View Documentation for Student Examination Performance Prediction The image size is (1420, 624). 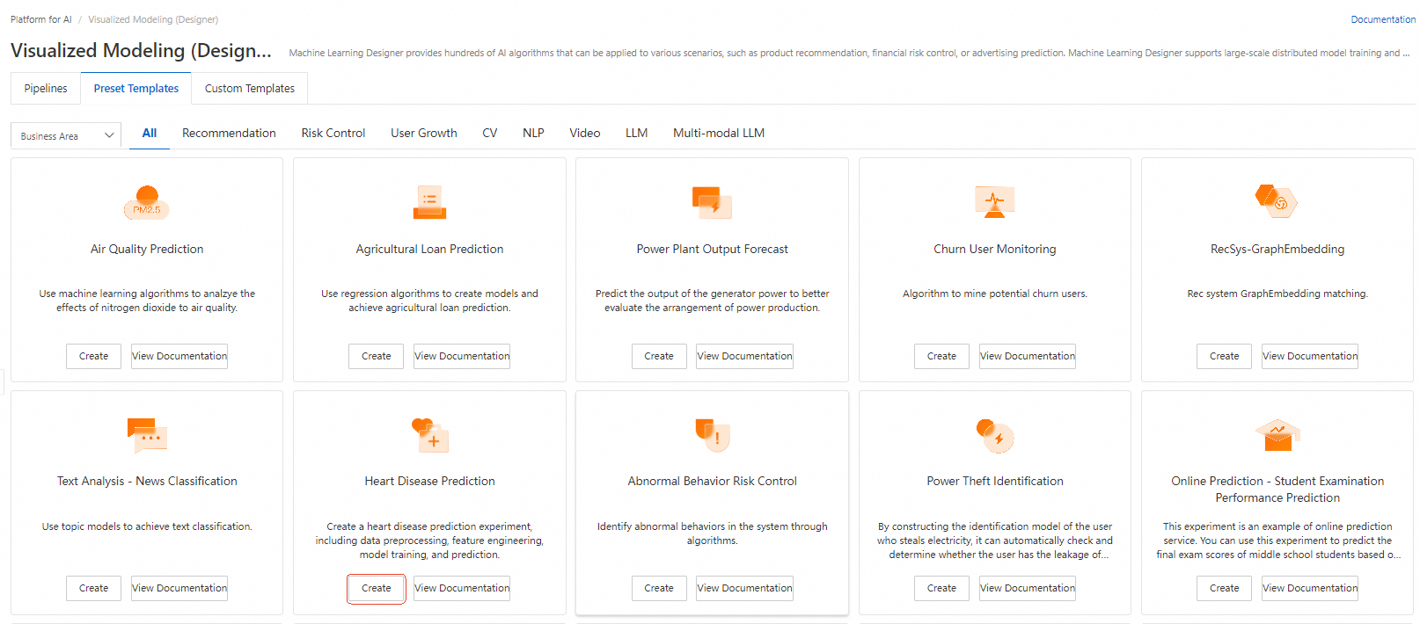[1310, 588]
